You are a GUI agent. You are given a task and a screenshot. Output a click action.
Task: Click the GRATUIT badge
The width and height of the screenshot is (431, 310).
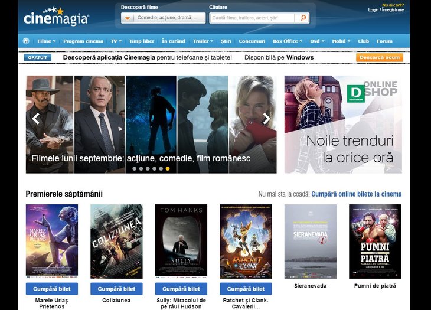37,57
